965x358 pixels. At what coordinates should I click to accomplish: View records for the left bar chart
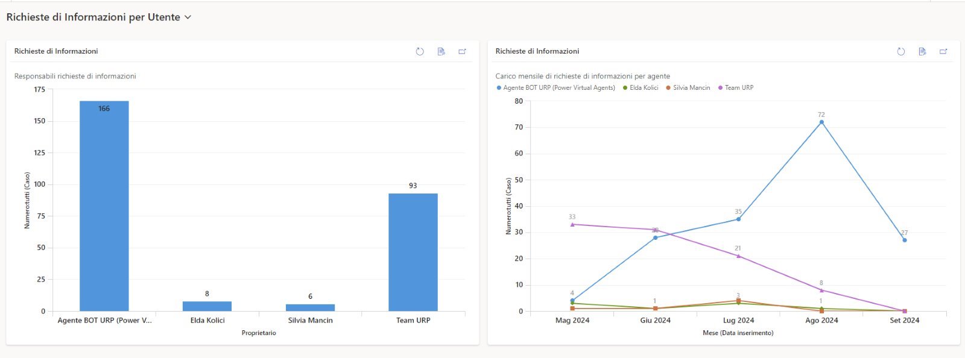tap(441, 52)
